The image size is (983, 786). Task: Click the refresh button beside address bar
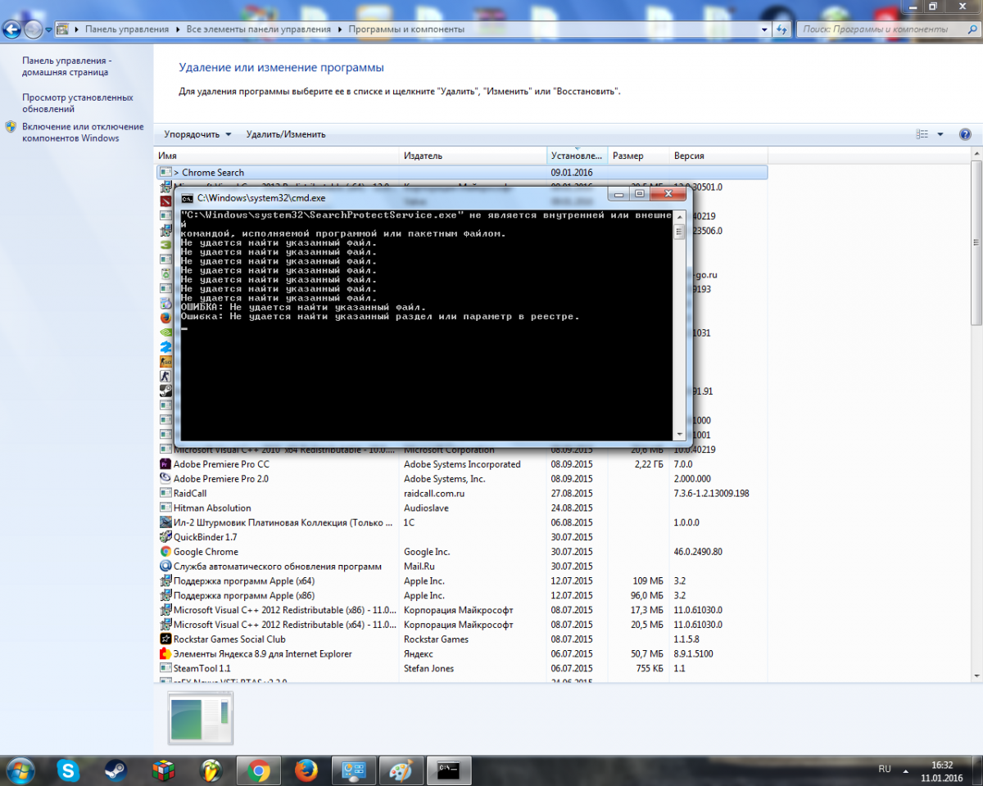tap(782, 29)
